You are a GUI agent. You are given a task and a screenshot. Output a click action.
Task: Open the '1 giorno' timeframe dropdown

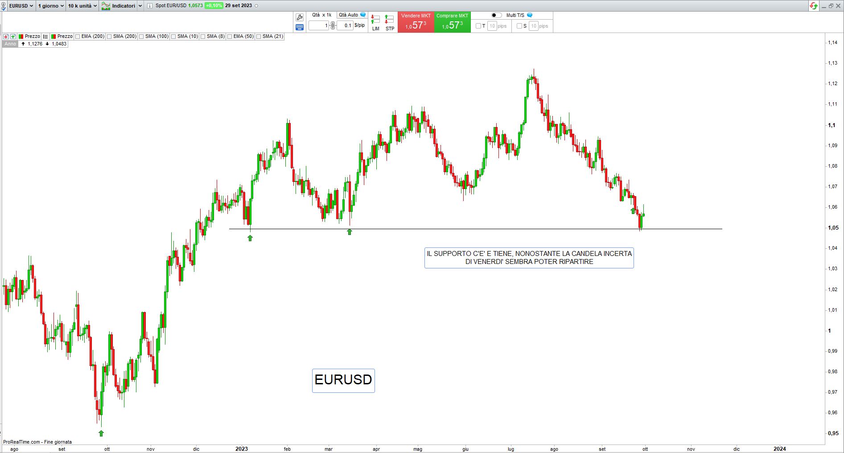(x=51, y=6)
